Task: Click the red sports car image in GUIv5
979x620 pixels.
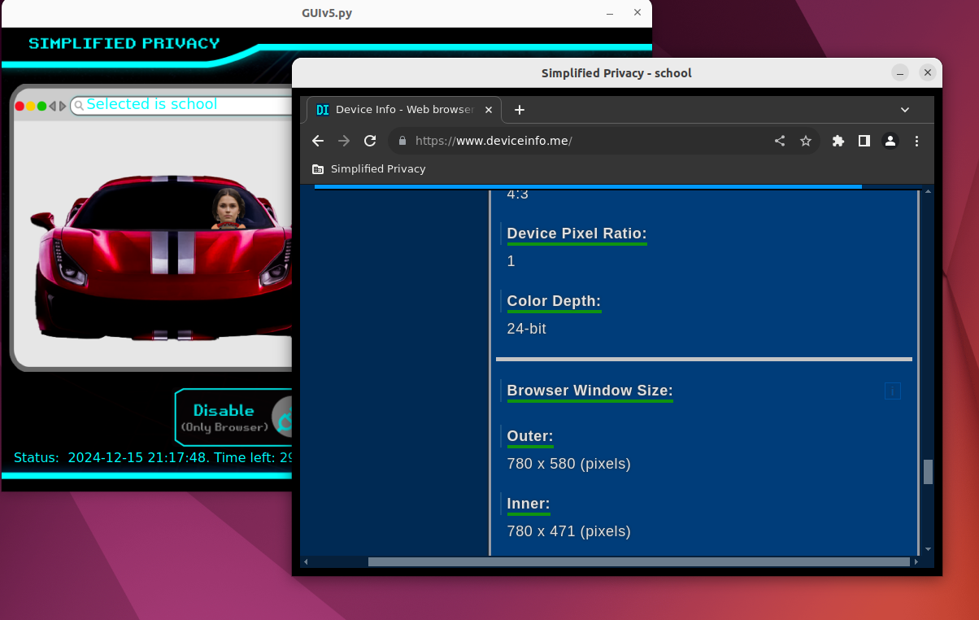Action: pyautogui.click(x=161, y=258)
